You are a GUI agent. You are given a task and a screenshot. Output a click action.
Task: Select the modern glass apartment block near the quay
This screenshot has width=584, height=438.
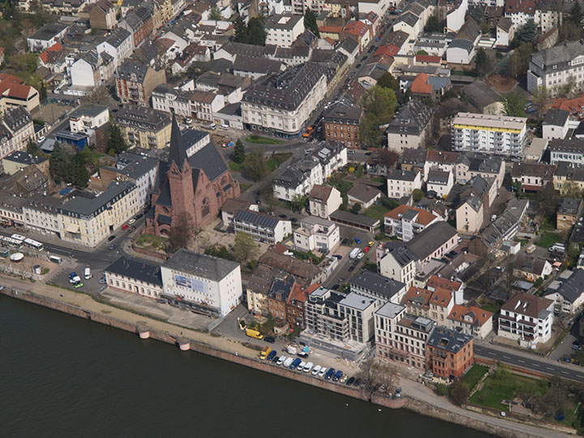tap(338, 317)
